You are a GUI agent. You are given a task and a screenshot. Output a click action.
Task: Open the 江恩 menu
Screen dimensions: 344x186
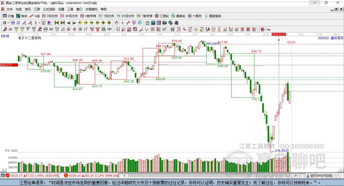tap(37, 9)
